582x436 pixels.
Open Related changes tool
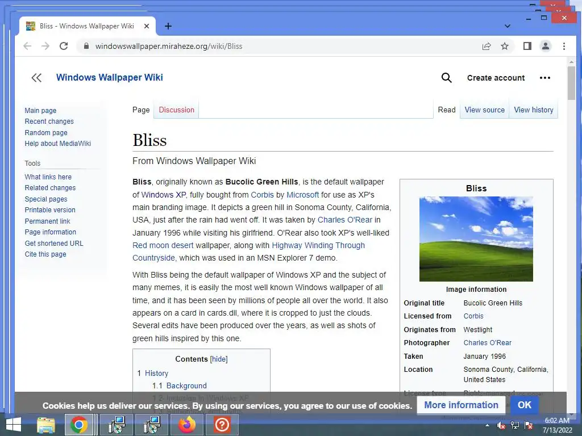50,187
